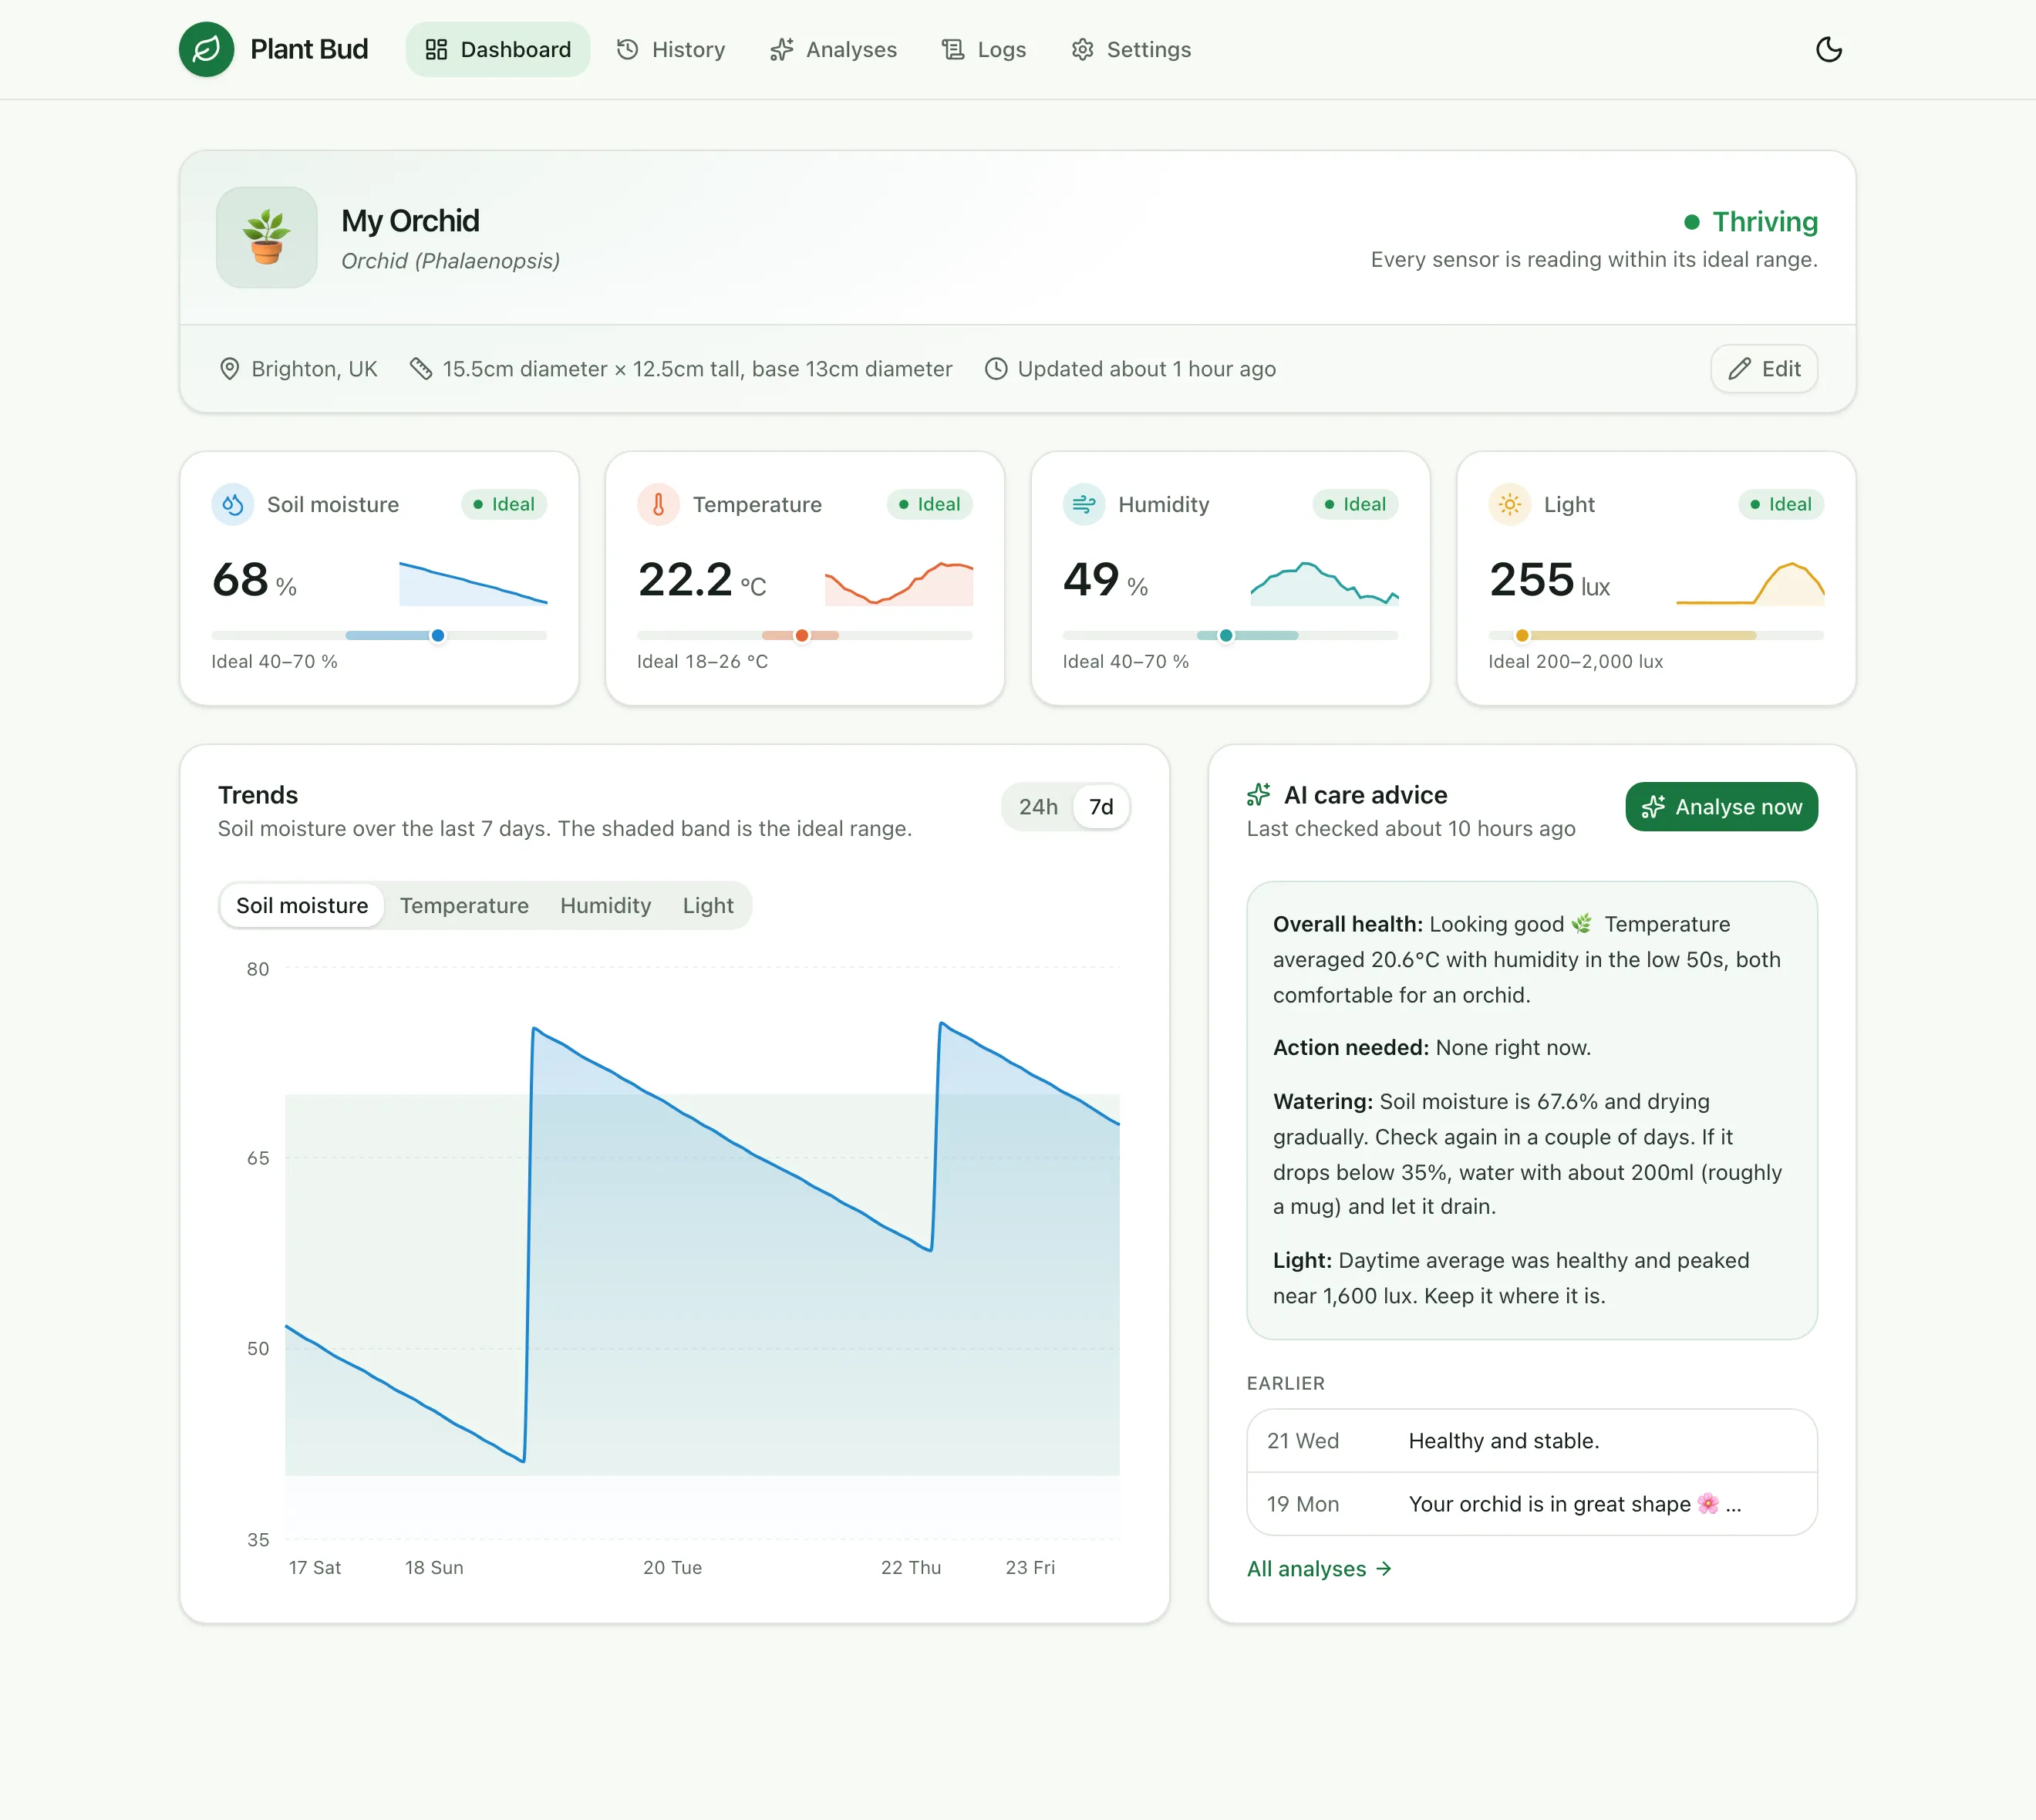2036x1820 pixels.
Task: Toggle dark mode with the moon icon
Action: coord(1828,49)
